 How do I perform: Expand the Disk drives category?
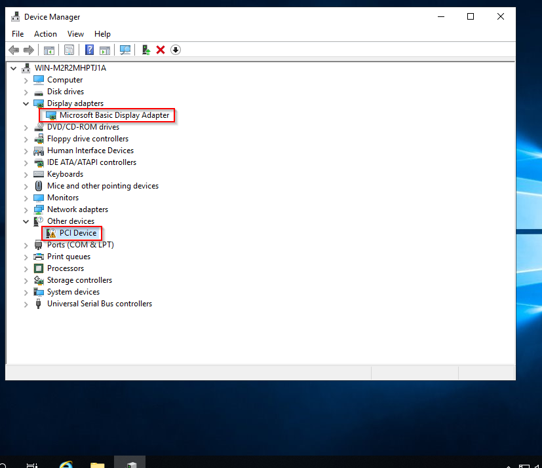coord(26,92)
